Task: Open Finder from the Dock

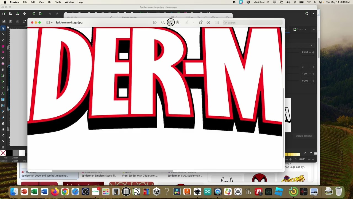Action: tap(14, 192)
